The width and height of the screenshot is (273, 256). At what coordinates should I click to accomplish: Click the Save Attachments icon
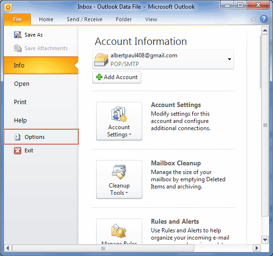coord(18,48)
